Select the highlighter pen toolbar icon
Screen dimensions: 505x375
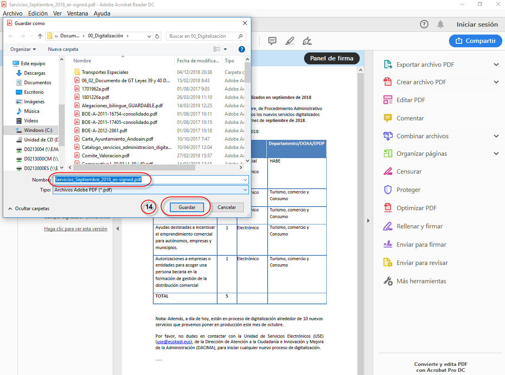pos(289,41)
